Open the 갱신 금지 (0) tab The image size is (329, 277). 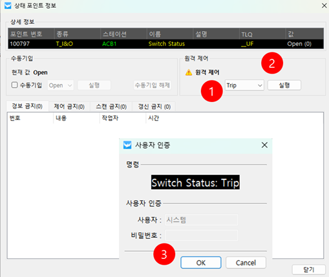click(x=154, y=107)
